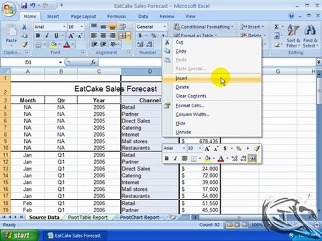Image resolution: width=322 pixels, height=241 pixels.
Task: Click the Insert Function fx button
Action: tap(93, 62)
